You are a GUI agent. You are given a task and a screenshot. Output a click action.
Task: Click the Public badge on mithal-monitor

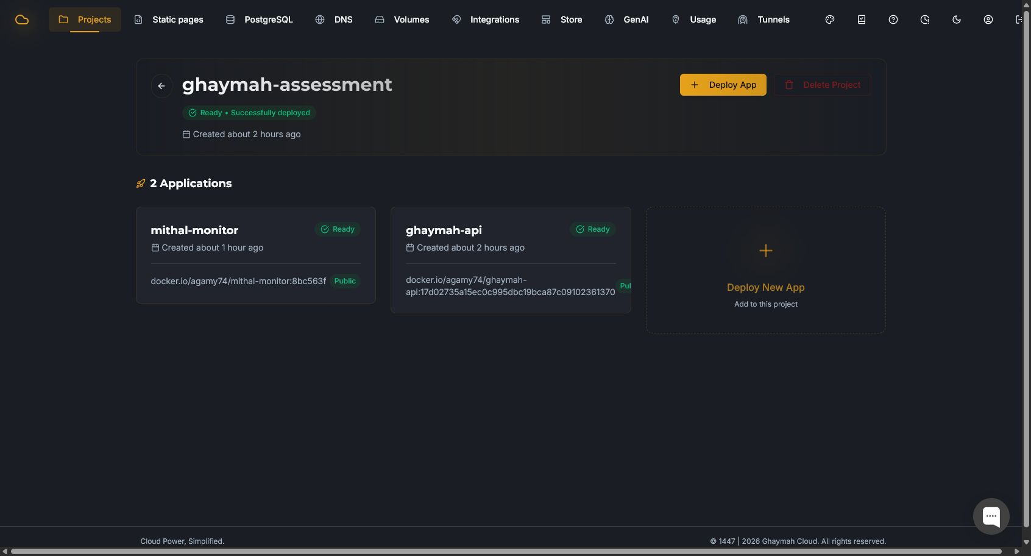(x=345, y=281)
